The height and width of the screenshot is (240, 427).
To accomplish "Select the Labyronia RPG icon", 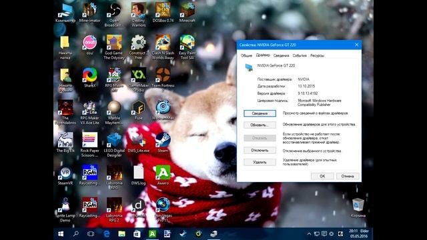I will coord(114,177).
